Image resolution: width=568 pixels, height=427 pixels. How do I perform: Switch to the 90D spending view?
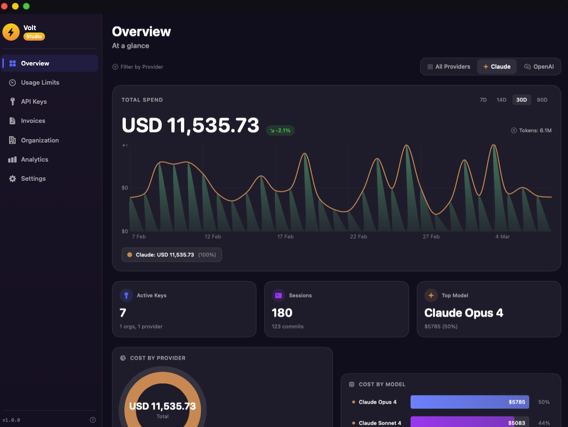[x=542, y=99]
